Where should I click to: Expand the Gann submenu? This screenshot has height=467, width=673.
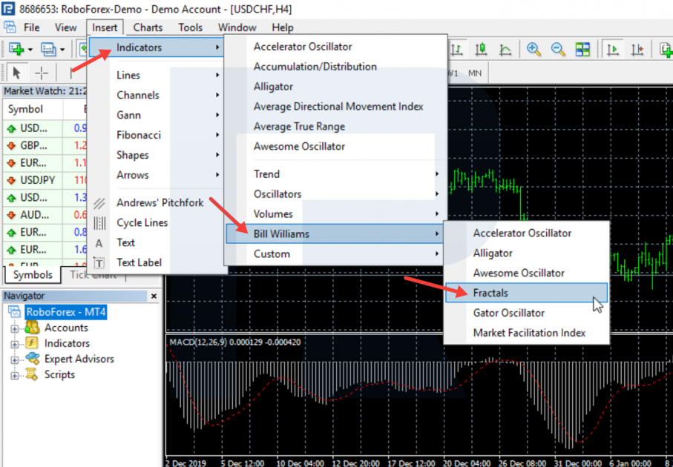[157, 115]
